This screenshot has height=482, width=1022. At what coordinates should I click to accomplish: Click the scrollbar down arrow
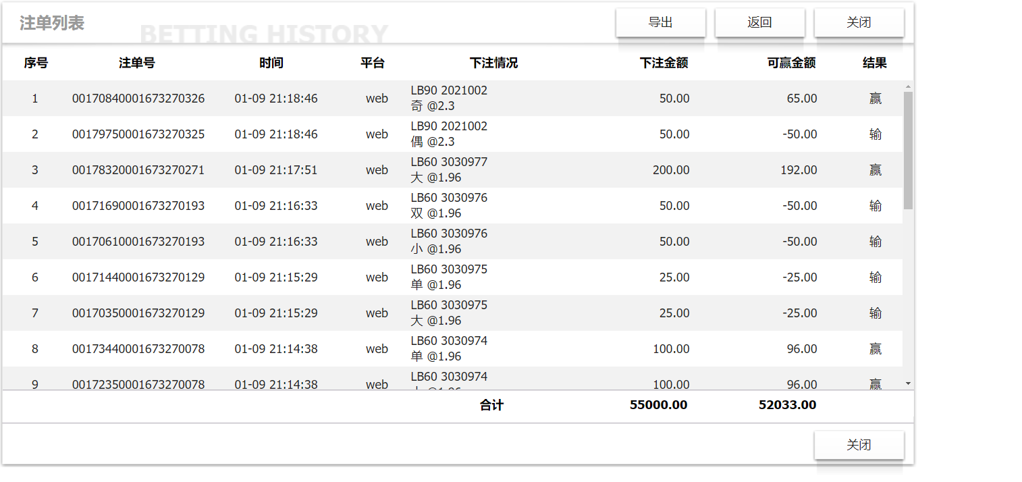tap(908, 383)
